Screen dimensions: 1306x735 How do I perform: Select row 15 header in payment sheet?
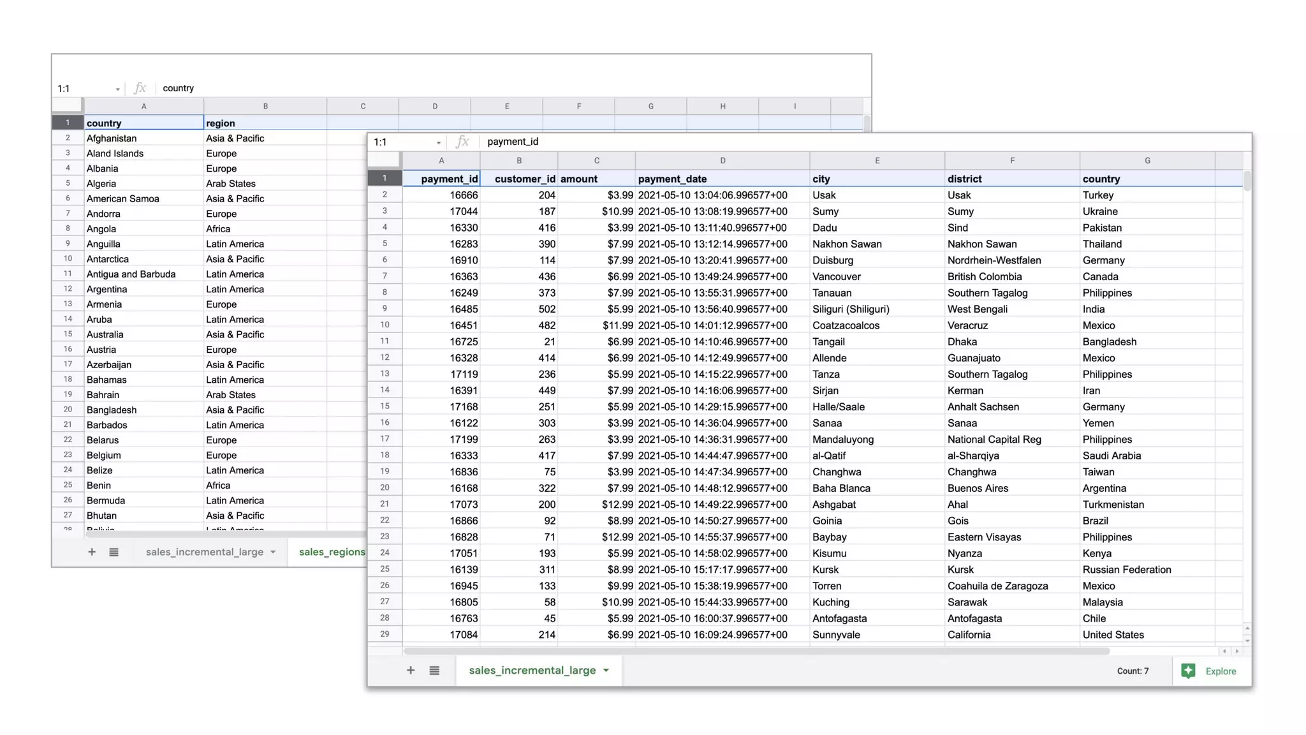(x=385, y=406)
